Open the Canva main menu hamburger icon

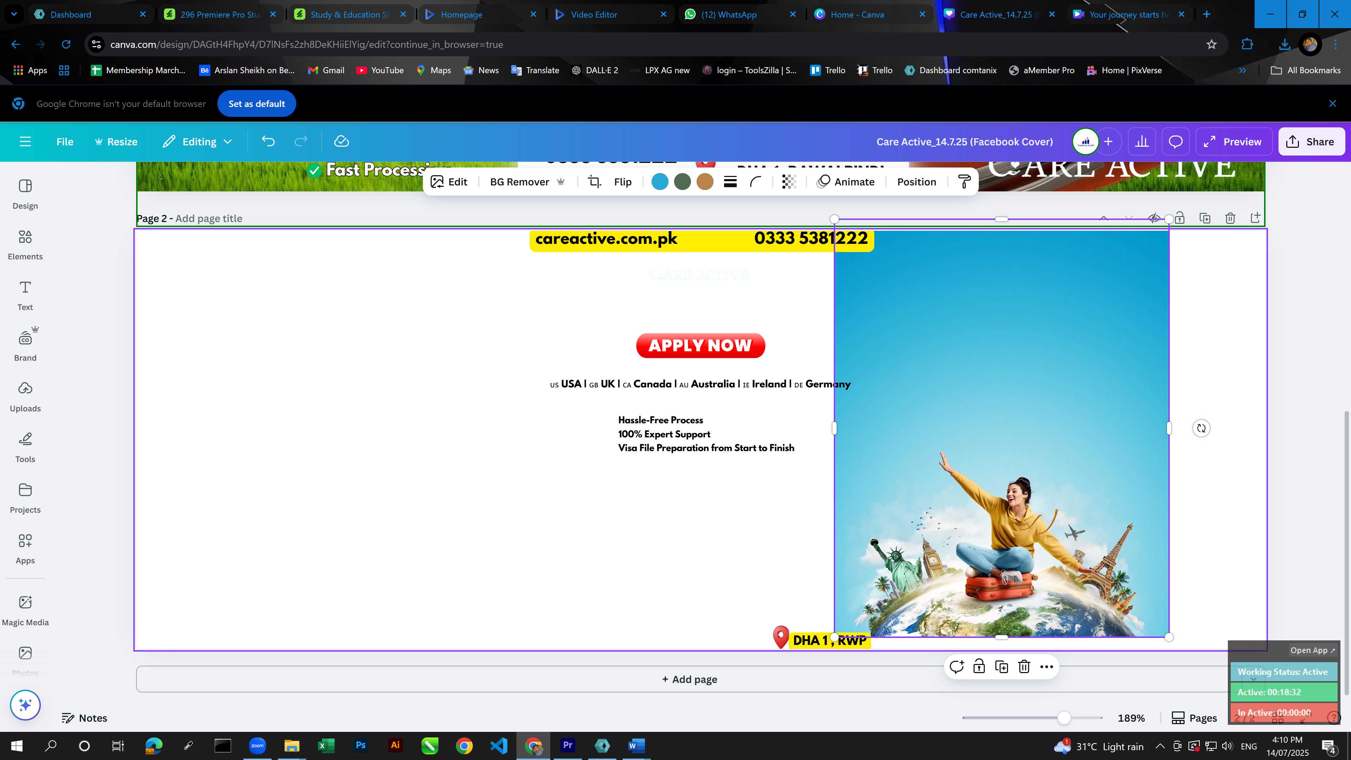point(25,141)
